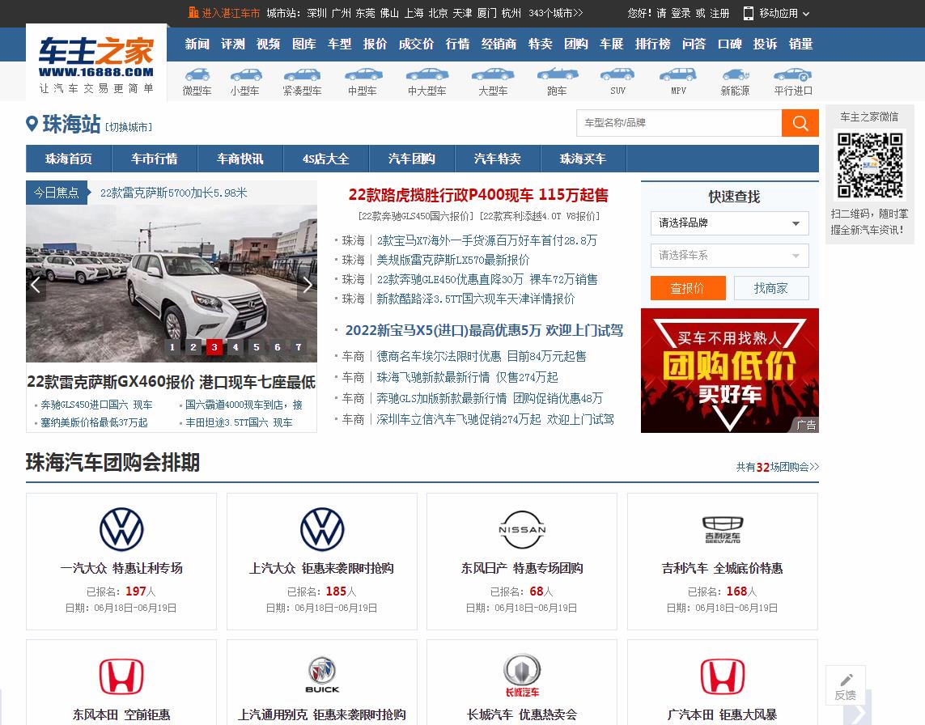The width and height of the screenshot is (925, 725).
Task: Click the 车主之家微信 QR code
Action: 870,166
